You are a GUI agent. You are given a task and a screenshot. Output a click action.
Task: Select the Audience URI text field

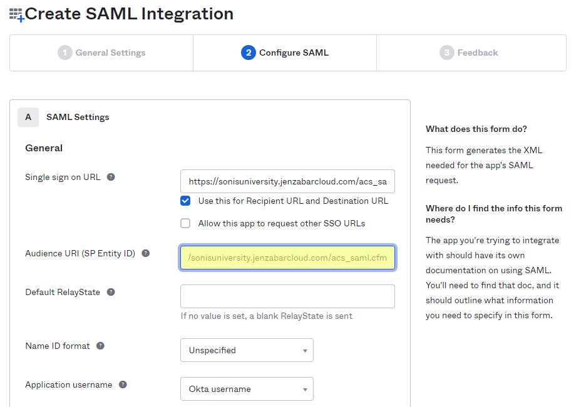(x=287, y=258)
